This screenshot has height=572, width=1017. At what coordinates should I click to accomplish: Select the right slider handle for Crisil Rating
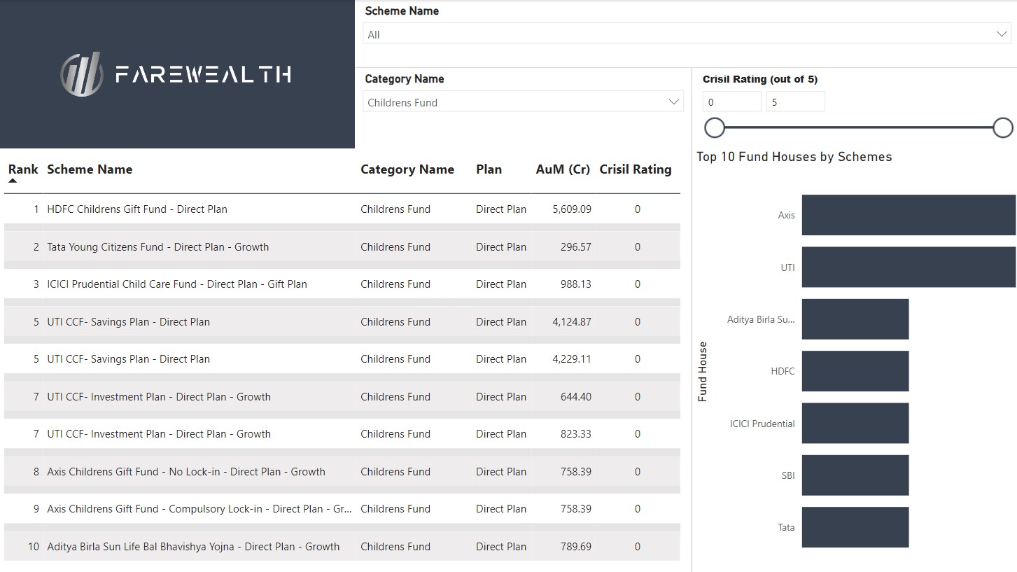[1002, 127]
